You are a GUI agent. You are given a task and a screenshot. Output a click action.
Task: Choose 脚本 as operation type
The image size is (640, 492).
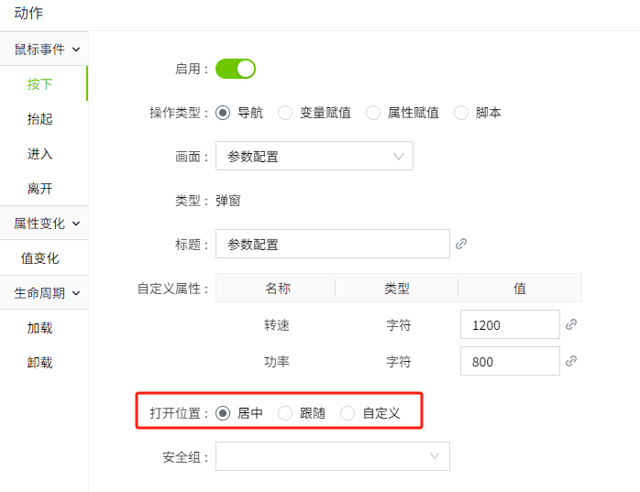pyautogui.click(x=461, y=113)
